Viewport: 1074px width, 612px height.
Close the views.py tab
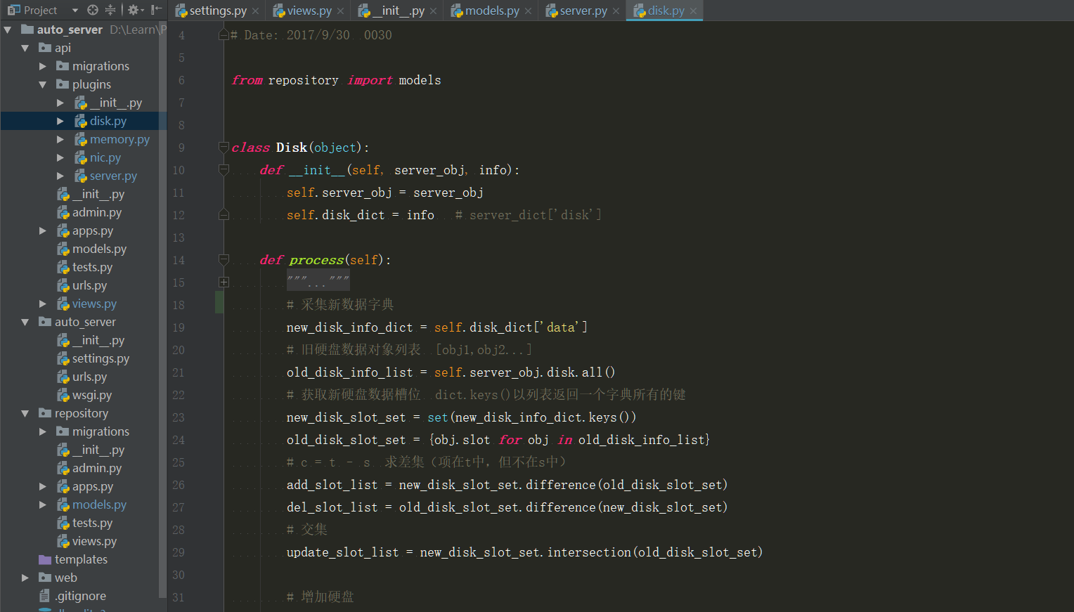(340, 11)
